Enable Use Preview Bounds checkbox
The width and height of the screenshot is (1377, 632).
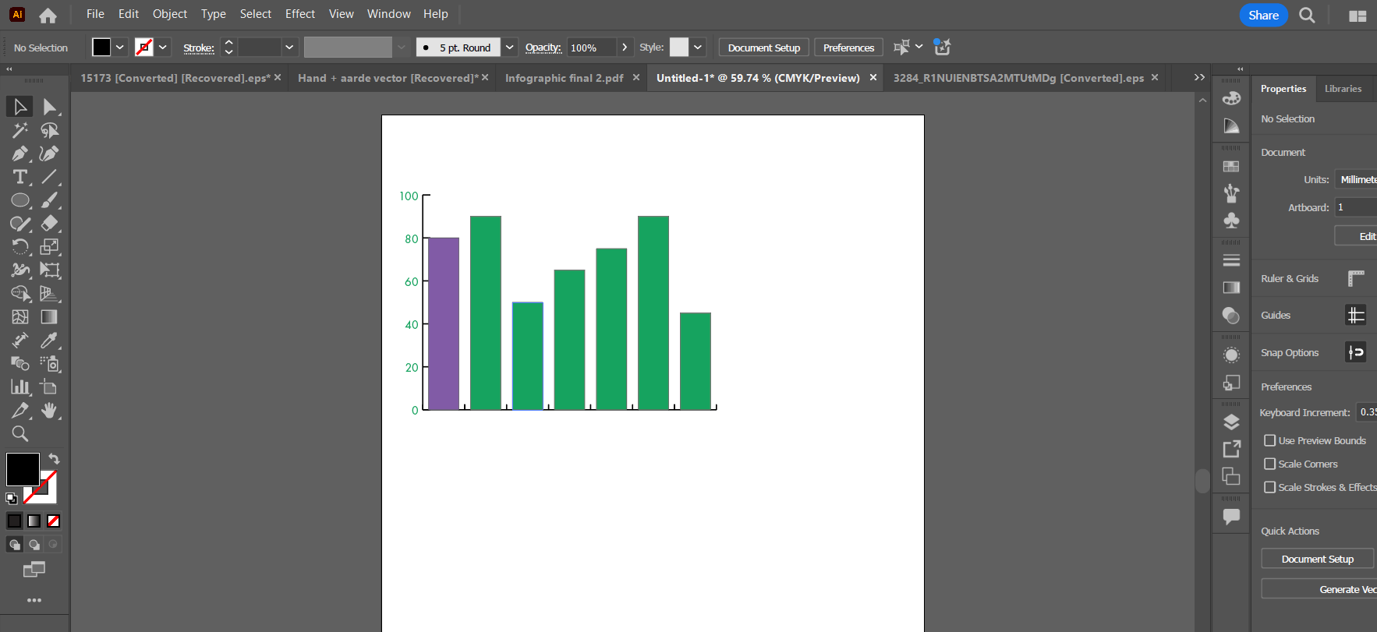point(1269,440)
